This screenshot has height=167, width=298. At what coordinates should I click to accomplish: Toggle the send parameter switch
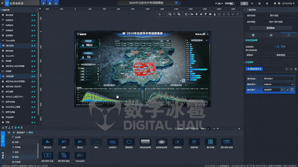coord(277,46)
